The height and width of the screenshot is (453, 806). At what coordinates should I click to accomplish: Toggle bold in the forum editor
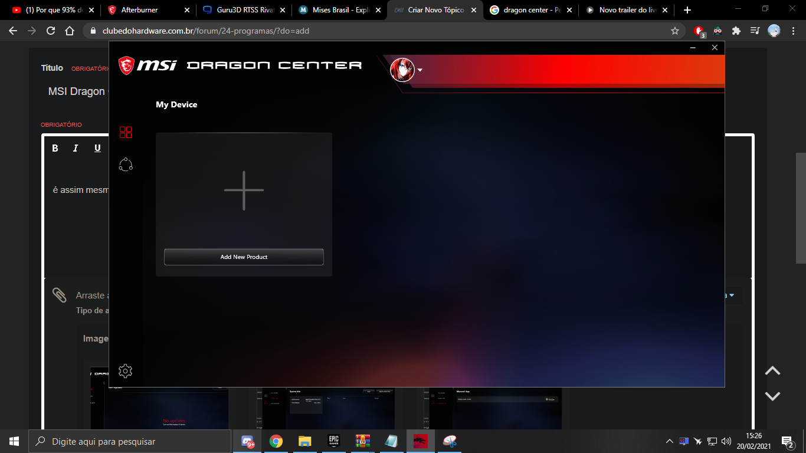click(55, 148)
